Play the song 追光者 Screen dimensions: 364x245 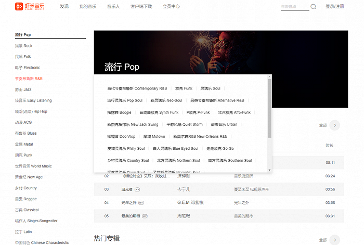[127, 189]
